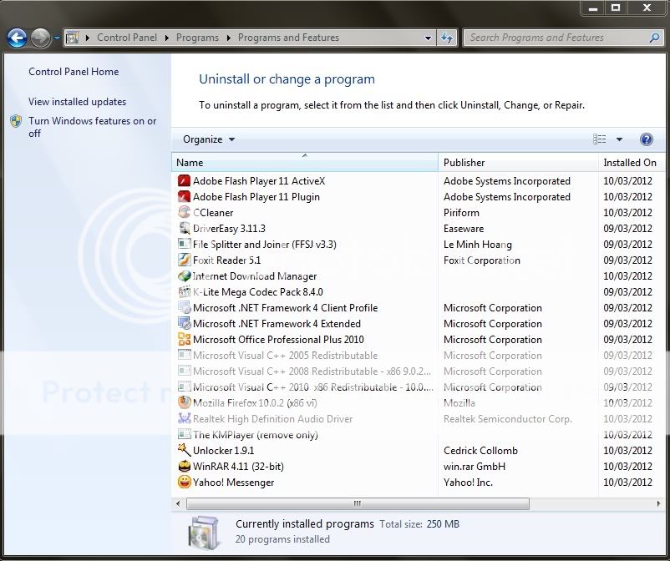The height and width of the screenshot is (561, 670).
Task: Click the Control Panel icon in address bar
Action: pos(72,38)
